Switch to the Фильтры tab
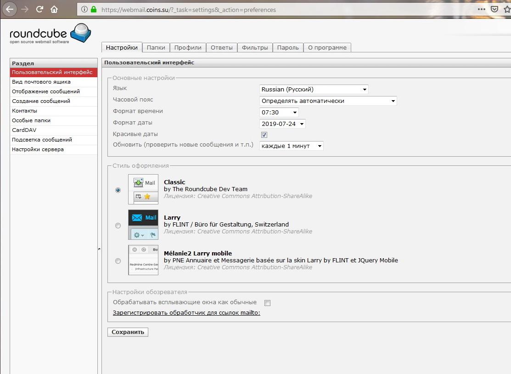The height and width of the screenshot is (374, 511). pos(255,48)
